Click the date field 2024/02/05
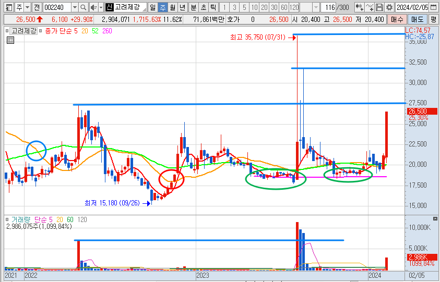Screen dimensions: 440x282 click(412, 7)
